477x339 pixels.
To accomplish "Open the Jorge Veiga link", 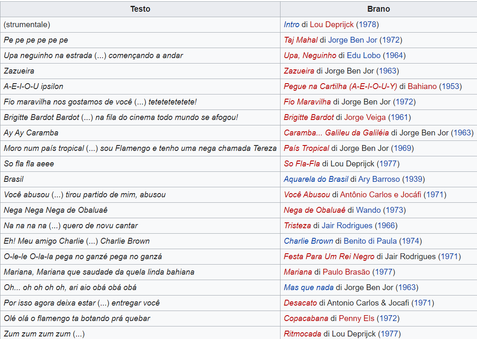I will (365, 117).
